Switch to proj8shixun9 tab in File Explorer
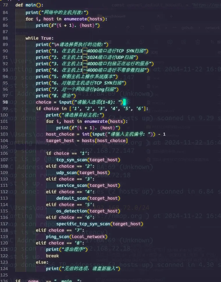 (x=115, y=16)
